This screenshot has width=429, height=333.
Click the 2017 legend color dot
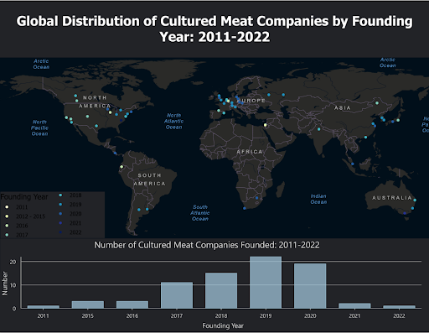tap(7, 235)
